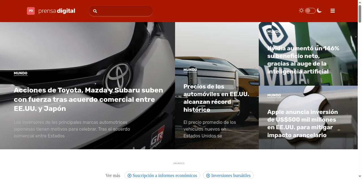Viewport: 362px width, 179px height.
Task: Open the Toyota, Mazda y Subaru headline
Action: pos(89,99)
